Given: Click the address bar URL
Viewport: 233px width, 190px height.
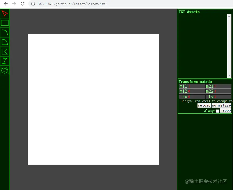Looking at the screenshot, I should coord(72,4).
